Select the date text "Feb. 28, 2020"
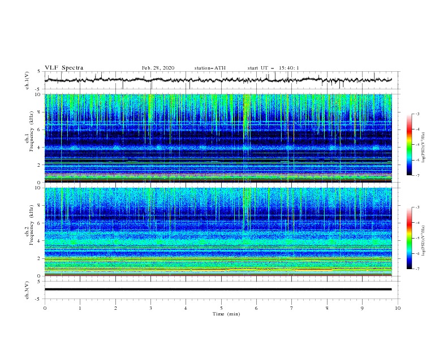The image size is (448, 346). (158, 68)
